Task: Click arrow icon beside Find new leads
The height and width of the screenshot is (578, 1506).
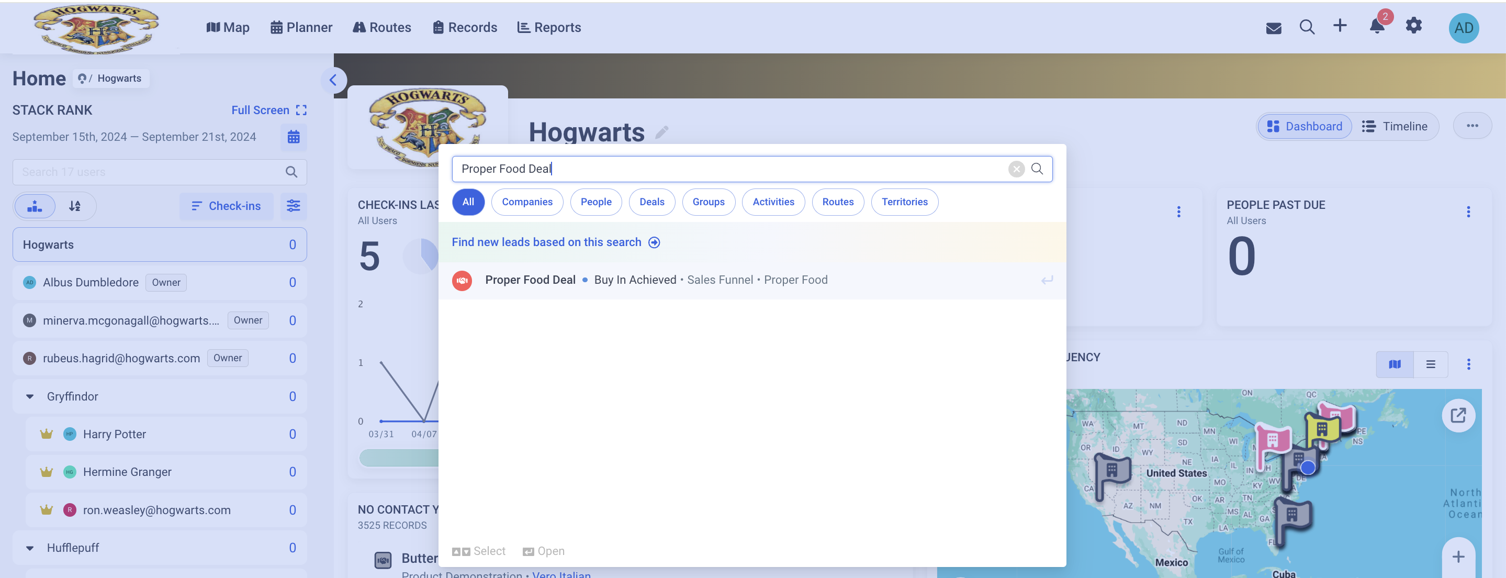Action: click(654, 242)
